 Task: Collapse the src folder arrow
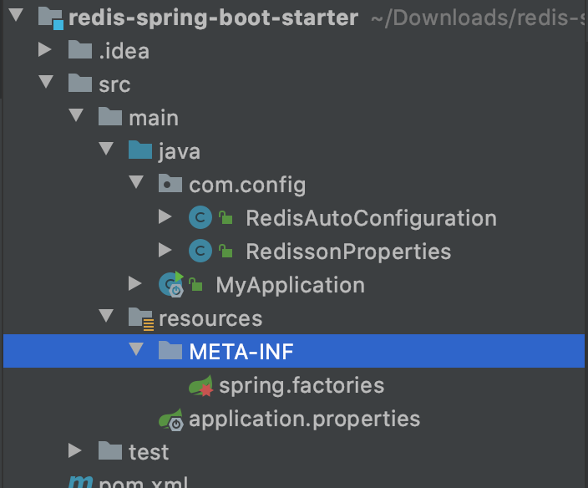(46, 82)
